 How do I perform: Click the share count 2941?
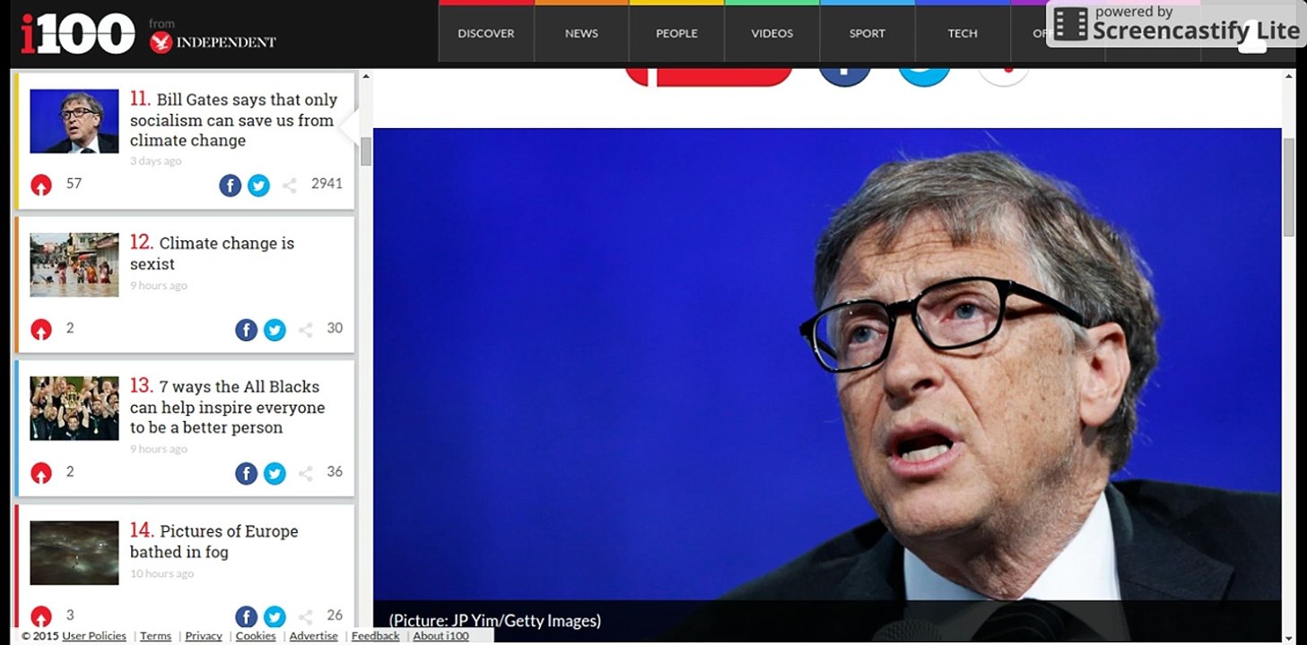(327, 184)
